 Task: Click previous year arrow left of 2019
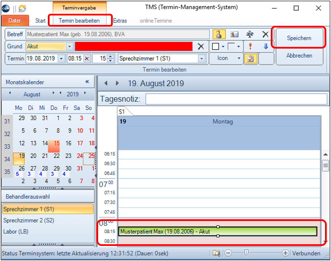coord(61,93)
